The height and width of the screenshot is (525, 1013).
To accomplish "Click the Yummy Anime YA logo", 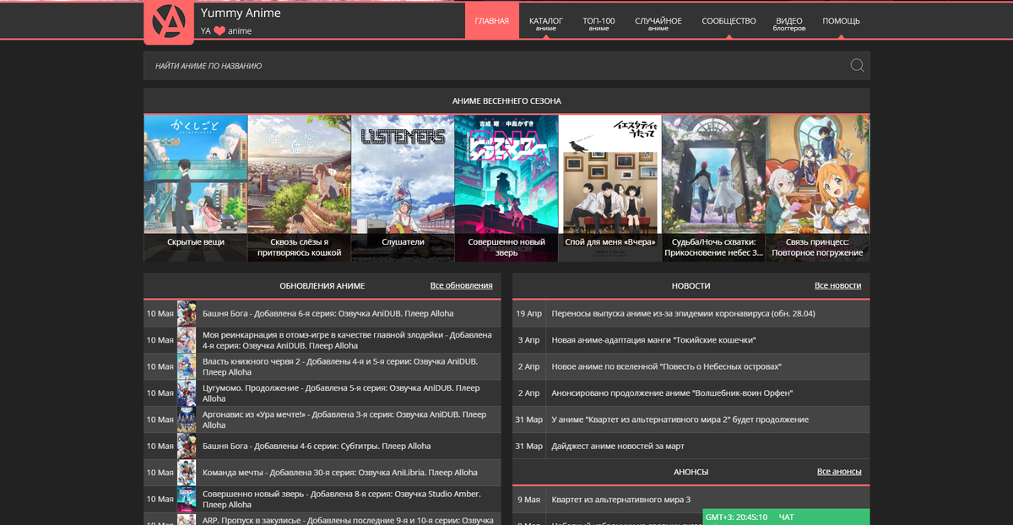I will pos(169,23).
